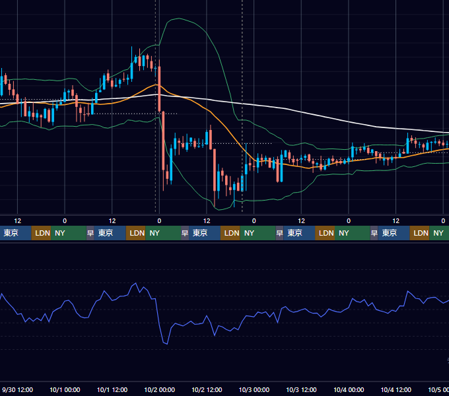Click the 早 early session marker on 10/1
This screenshot has height=396, width=449.
90,233
